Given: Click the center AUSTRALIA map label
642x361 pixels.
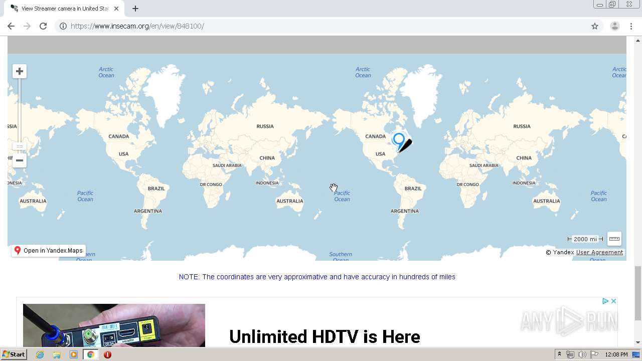Looking at the screenshot, I should (x=290, y=201).
